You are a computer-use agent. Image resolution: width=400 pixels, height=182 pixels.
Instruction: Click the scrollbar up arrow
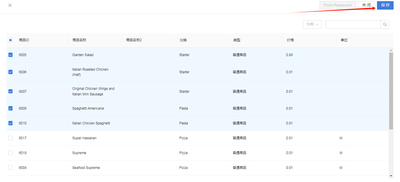pos(391,50)
